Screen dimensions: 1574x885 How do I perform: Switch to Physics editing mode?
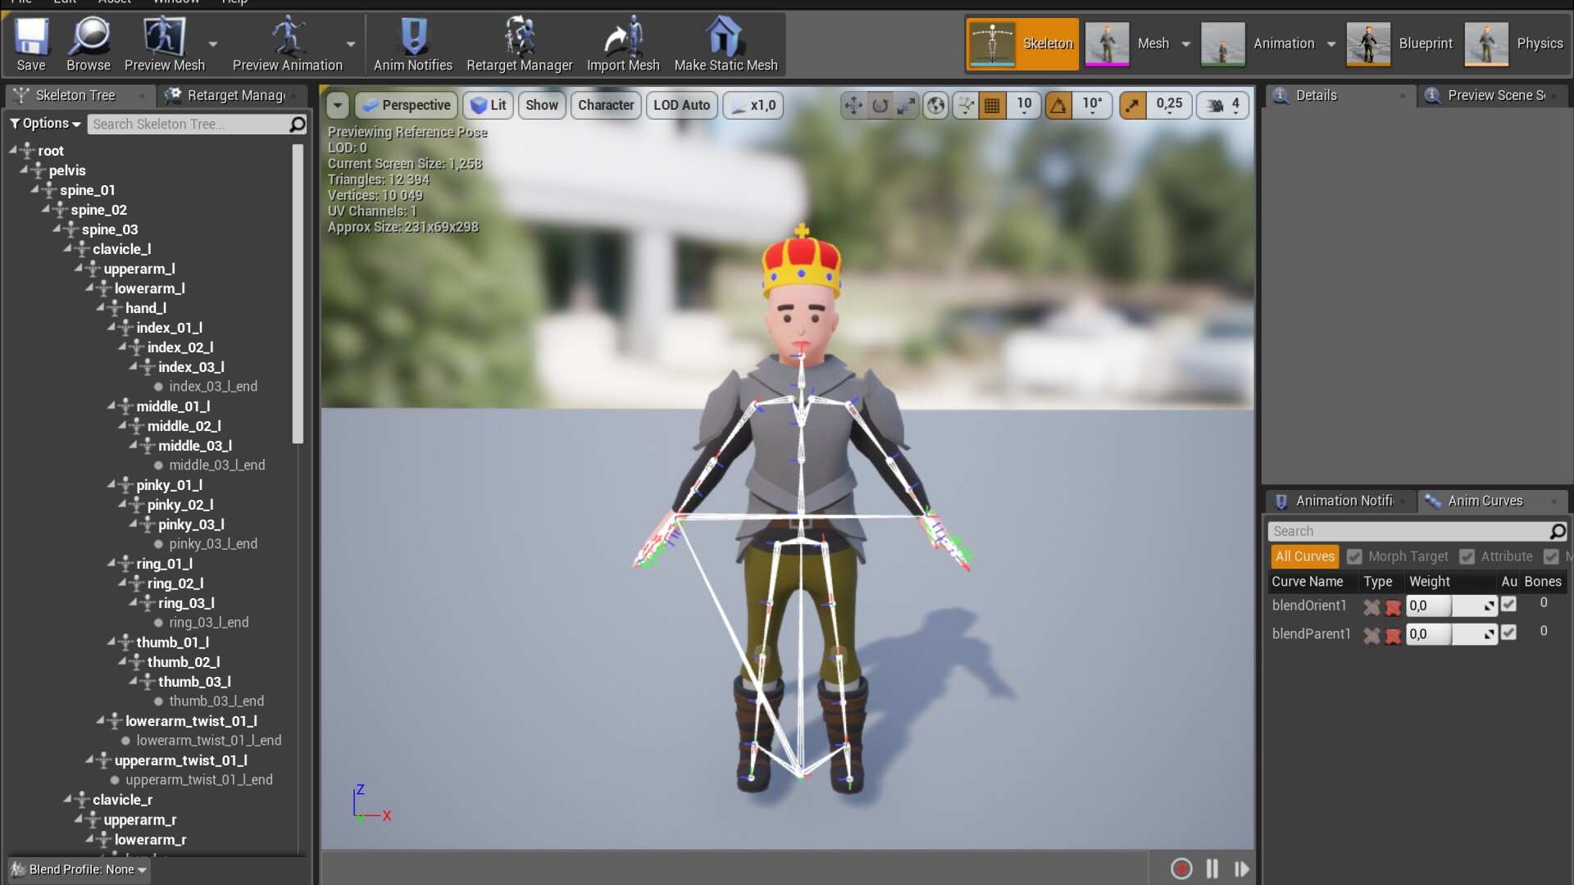pyautogui.click(x=1487, y=43)
